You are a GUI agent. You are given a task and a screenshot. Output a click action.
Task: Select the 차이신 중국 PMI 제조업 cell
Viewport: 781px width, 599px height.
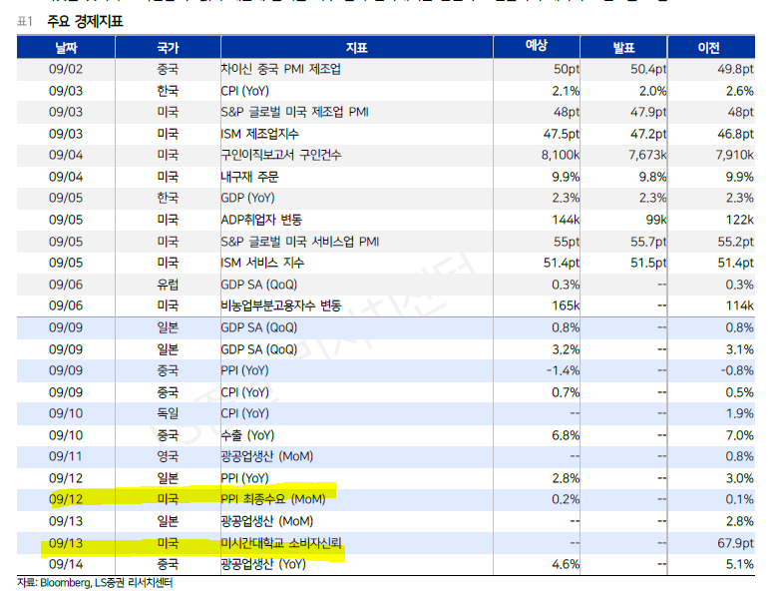tap(287, 69)
